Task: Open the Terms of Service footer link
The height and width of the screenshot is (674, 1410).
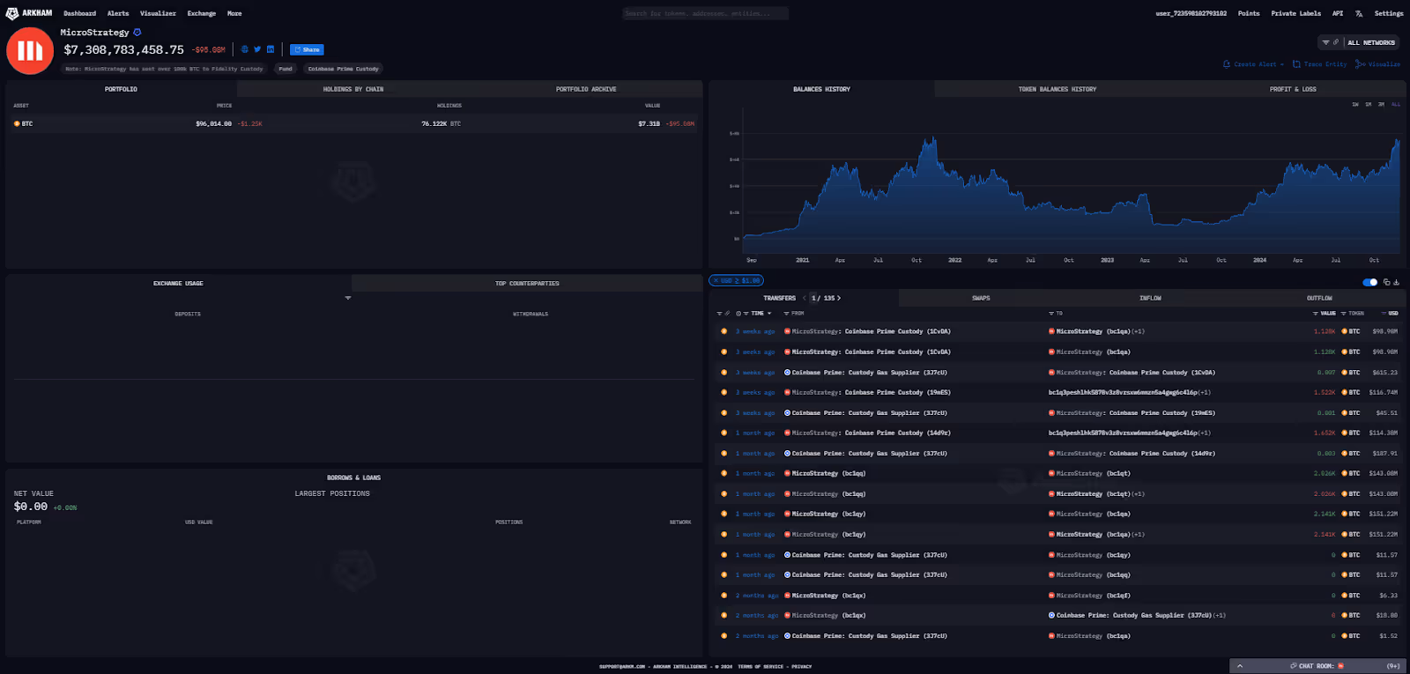Action: [x=761, y=667]
